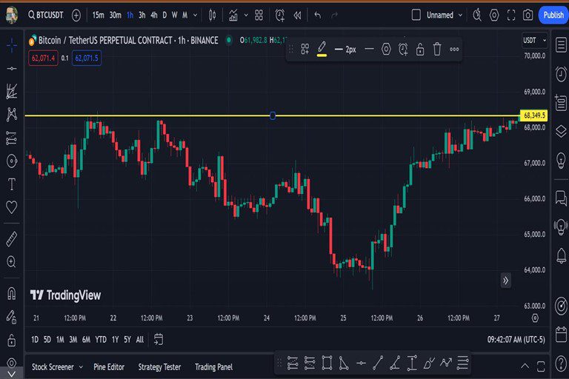Open Stock Screener tab
The image size is (569, 379).
tap(53, 367)
